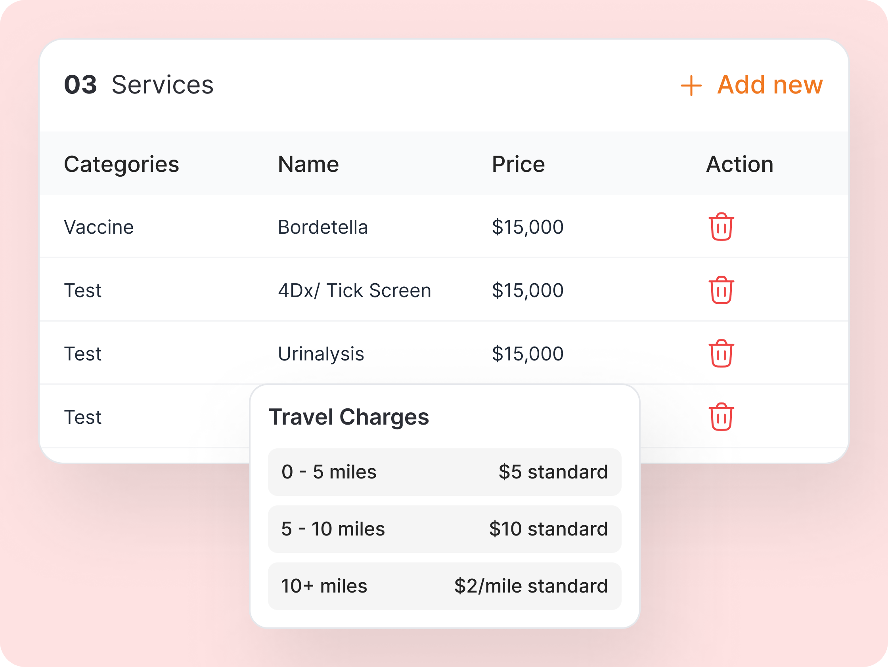Click the trash icon in the last row
This screenshot has width=888, height=667.
pos(721,417)
